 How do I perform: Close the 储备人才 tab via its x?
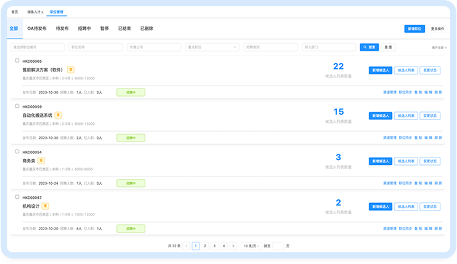pyautogui.click(x=42, y=12)
